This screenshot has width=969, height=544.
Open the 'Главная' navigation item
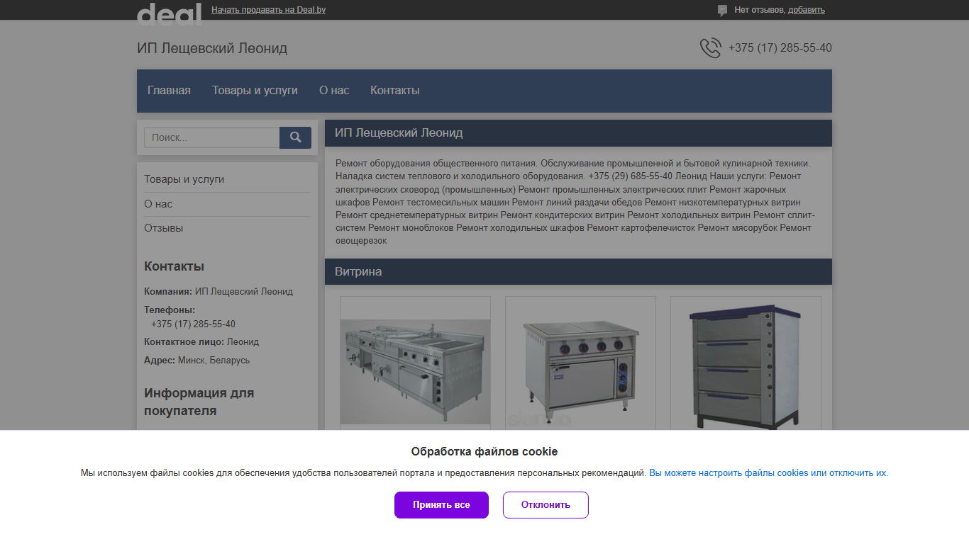click(169, 91)
